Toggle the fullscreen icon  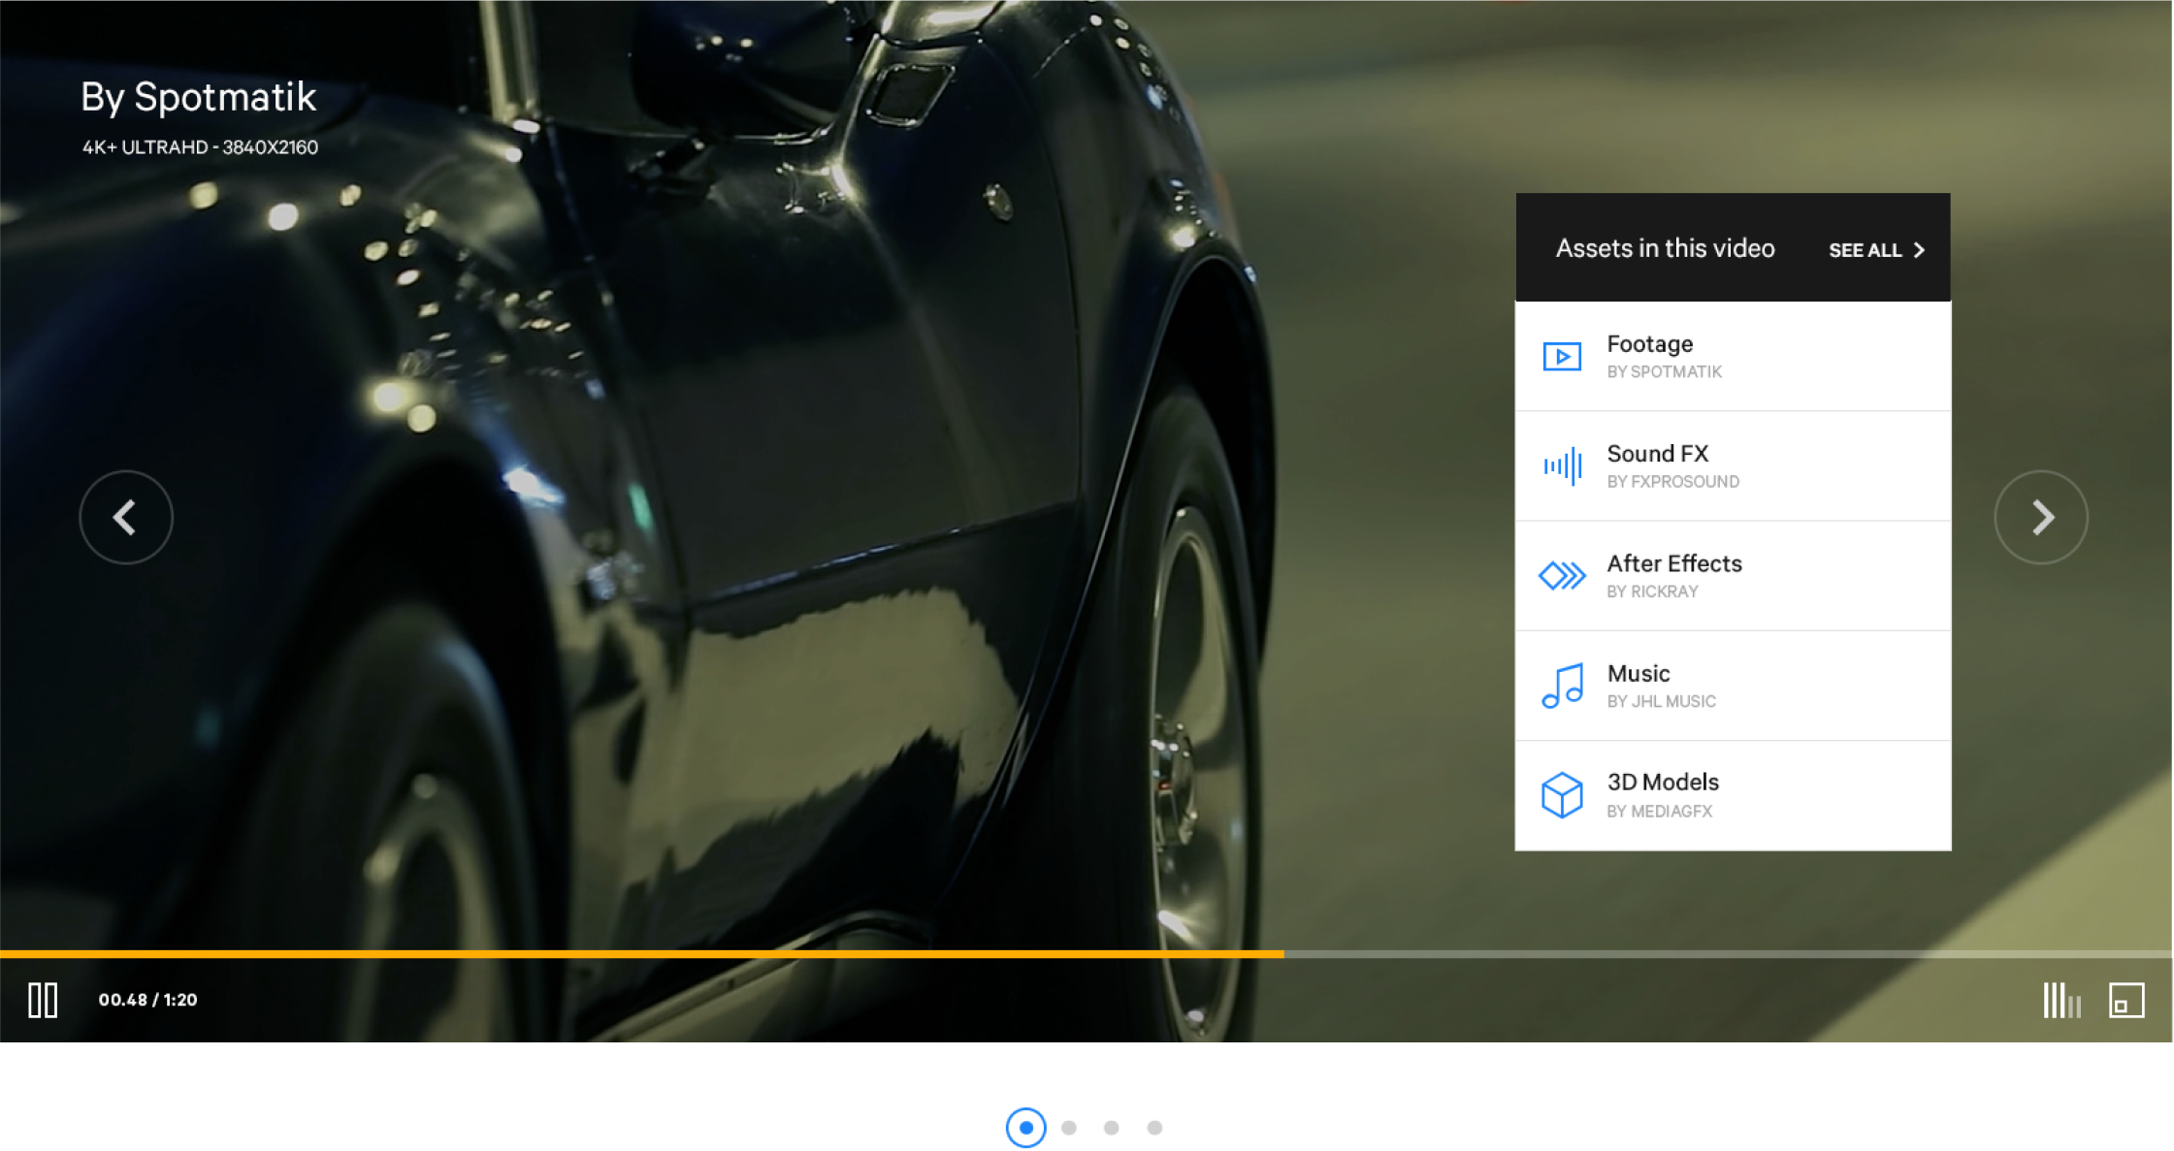[2126, 1000]
